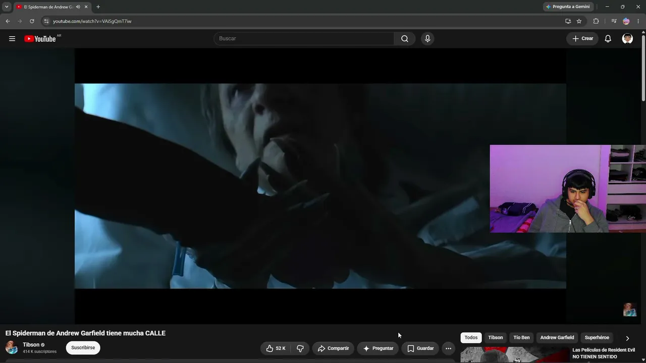646x363 pixels.
Task: Open the Tibson channel name link
Action: (x=31, y=345)
